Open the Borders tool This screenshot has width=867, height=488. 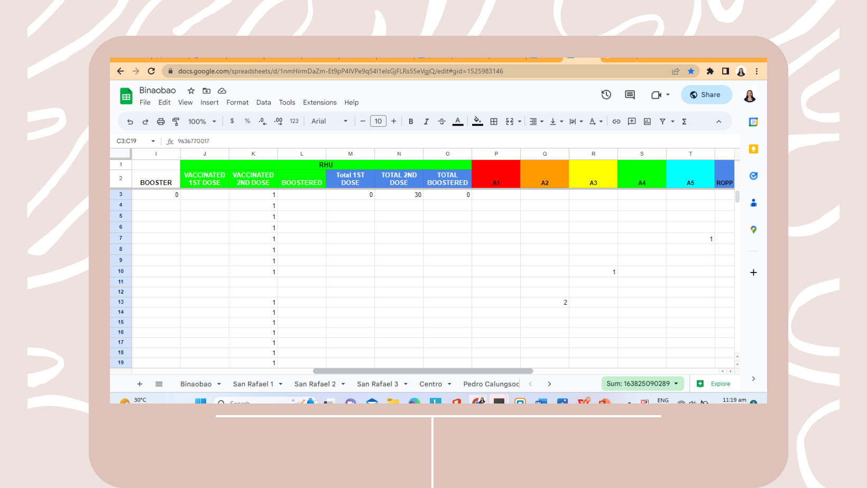tap(494, 121)
